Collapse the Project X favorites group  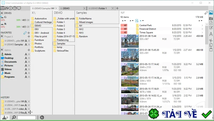(x=2, y=37)
